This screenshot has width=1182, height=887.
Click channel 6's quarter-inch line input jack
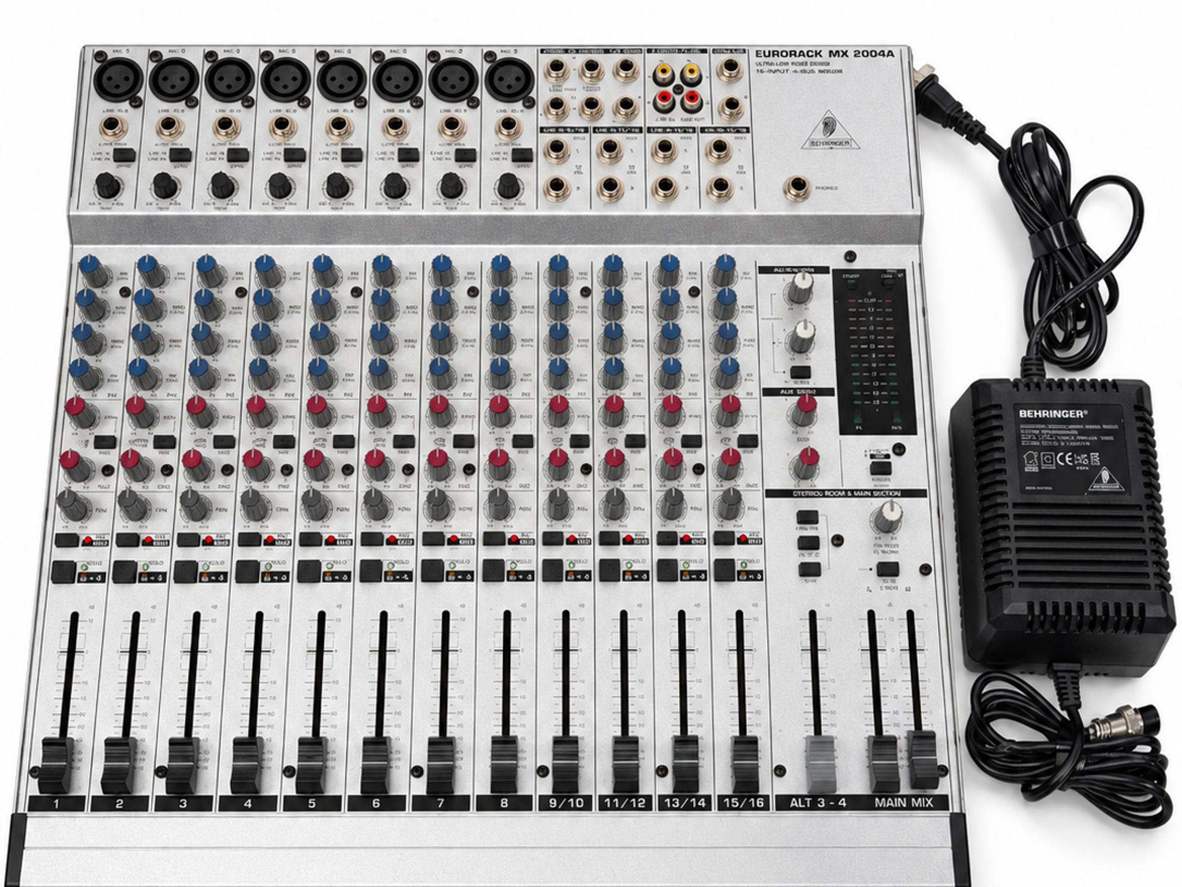[x=396, y=128]
